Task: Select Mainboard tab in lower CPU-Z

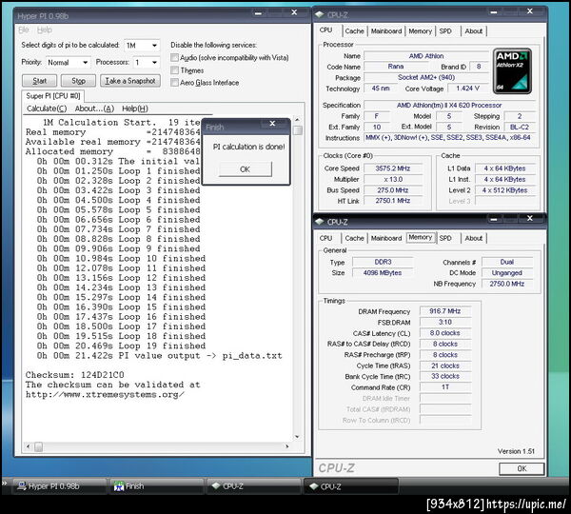Action: tap(386, 238)
